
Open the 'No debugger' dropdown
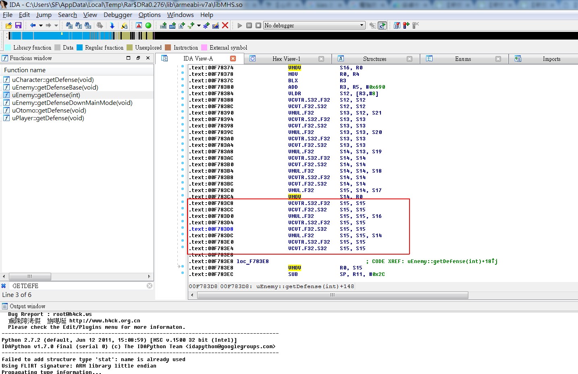pos(314,25)
